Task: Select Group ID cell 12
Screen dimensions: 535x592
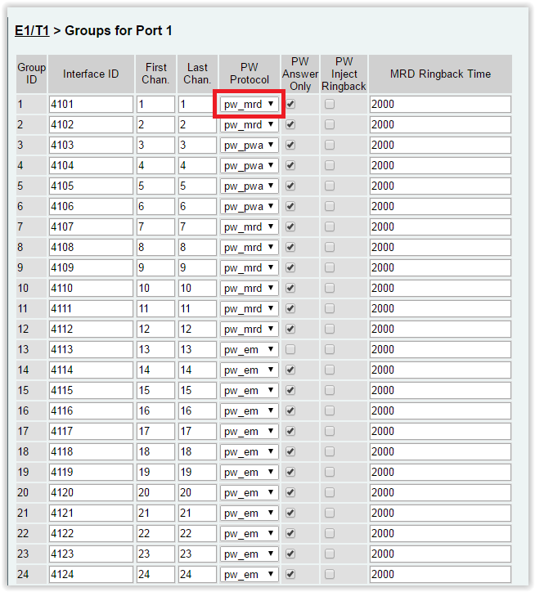Action: point(31,330)
